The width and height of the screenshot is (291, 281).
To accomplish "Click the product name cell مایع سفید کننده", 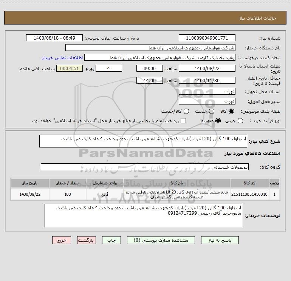I will (177, 195).
